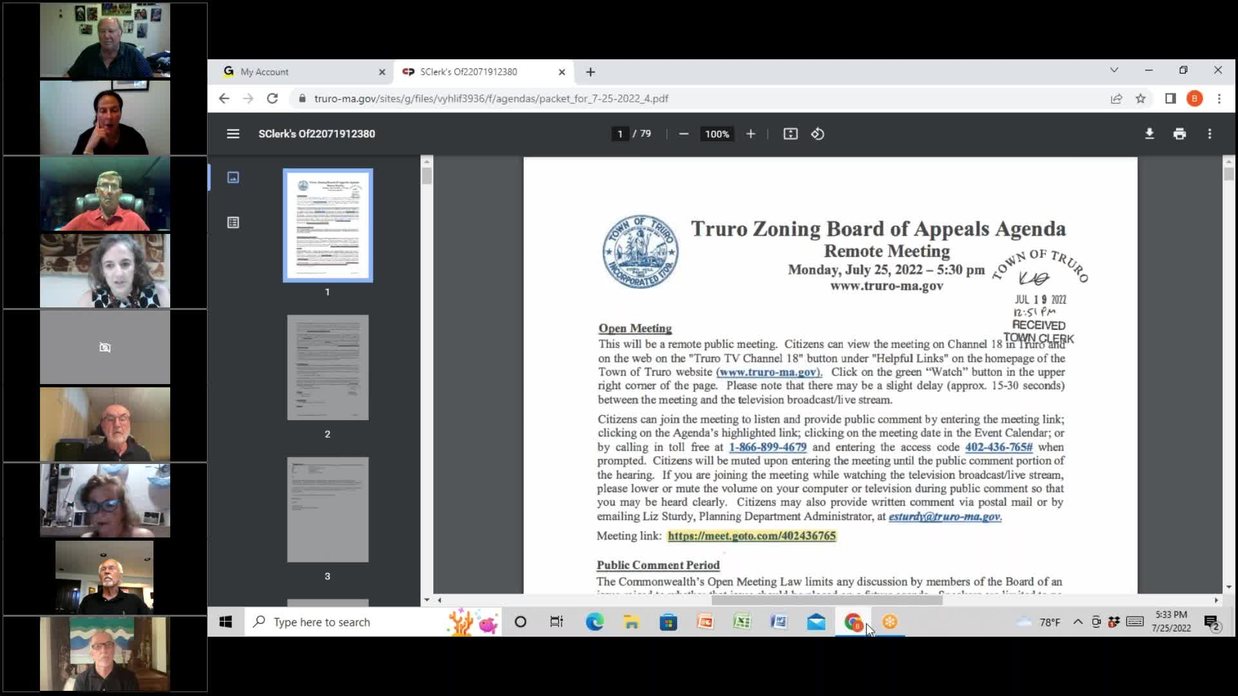The width and height of the screenshot is (1238, 696).
Task: Show the document outline panel
Action: click(233, 222)
